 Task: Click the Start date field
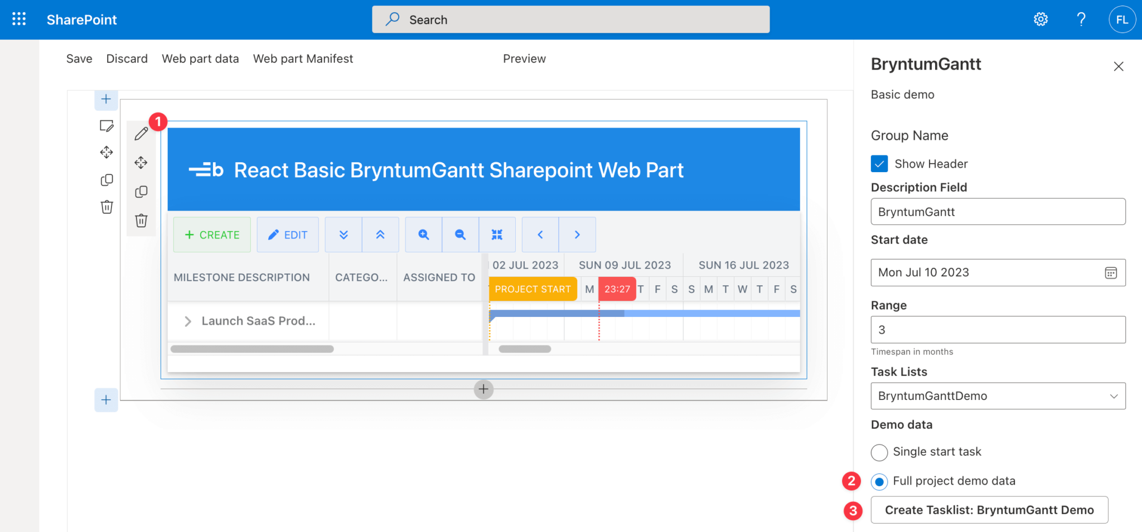[998, 272]
